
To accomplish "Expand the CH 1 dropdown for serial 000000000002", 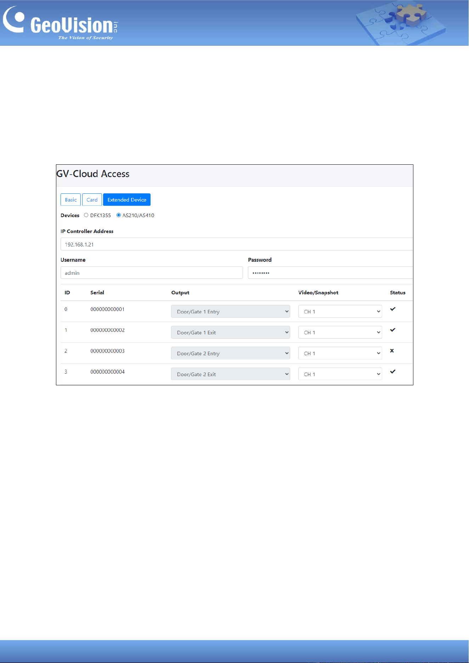I will 340,333.
